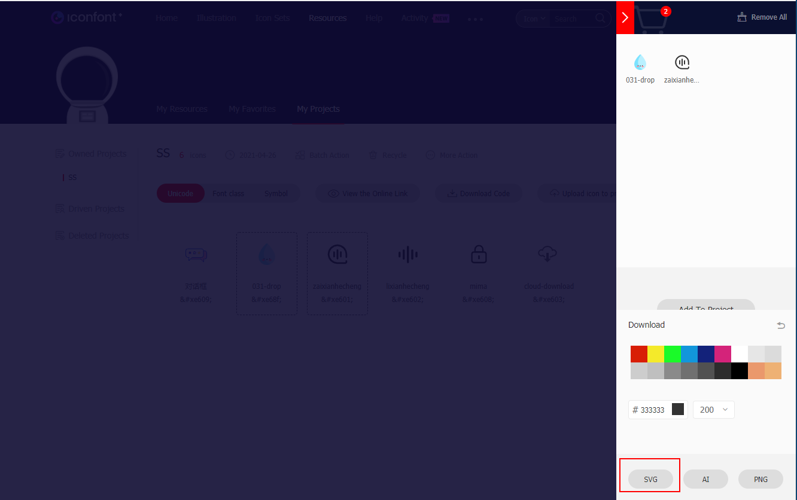Select the 031-drop icon in the cart
Viewport: 797px width, 500px height.
(x=640, y=69)
